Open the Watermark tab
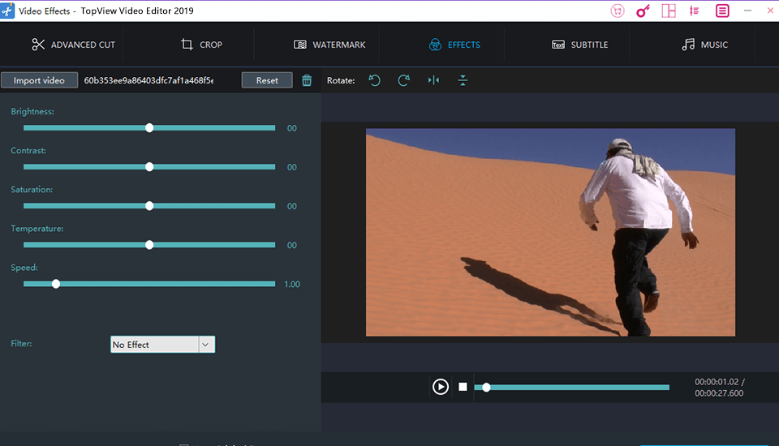Viewport: 779px width, 446px height. click(329, 45)
